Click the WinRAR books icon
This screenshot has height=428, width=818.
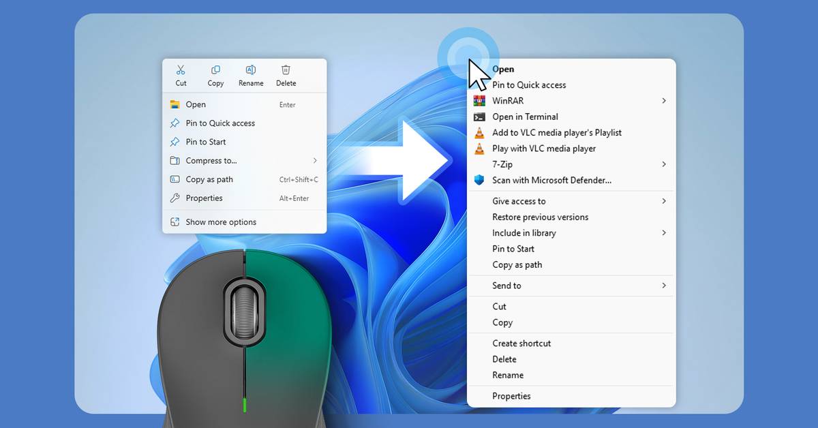pyautogui.click(x=479, y=101)
